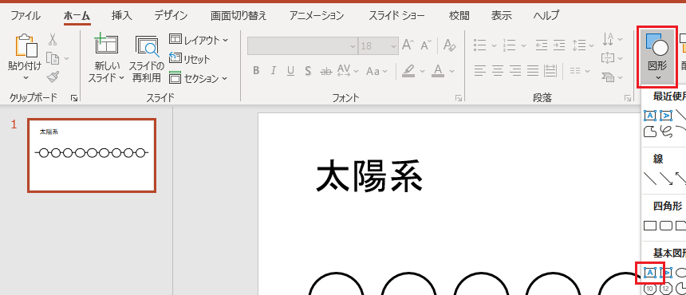Select the arrow line shape under 線

coord(666,179)
